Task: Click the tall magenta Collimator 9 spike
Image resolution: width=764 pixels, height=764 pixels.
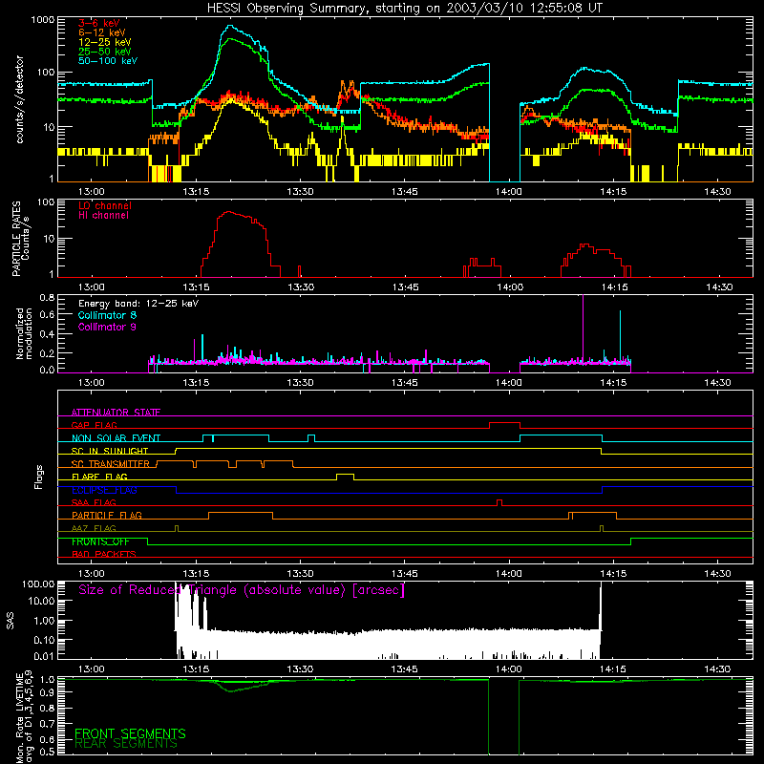Action: [583, 329]
